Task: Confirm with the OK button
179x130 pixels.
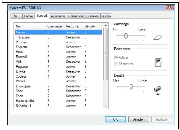Action: [115, 119]
